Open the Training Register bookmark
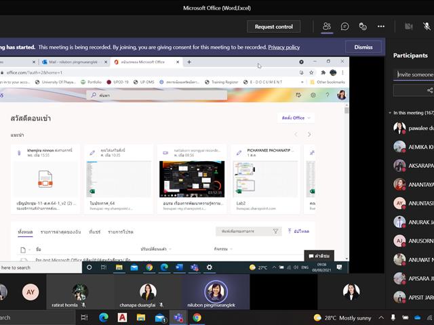The width and height of the screenshot is (434, 325). pyautogui.click(x=222, y=82)
